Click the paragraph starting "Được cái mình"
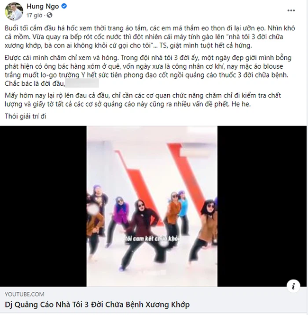The height and width of the screenshot is (315, 308). 148,71
